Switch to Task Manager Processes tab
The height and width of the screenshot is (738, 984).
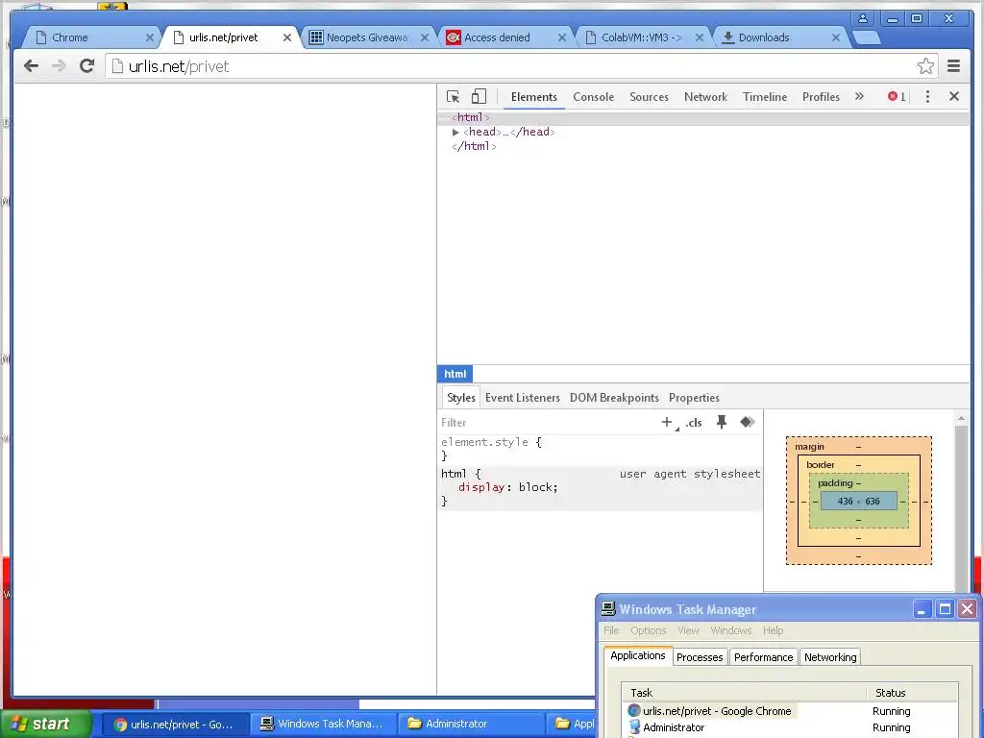pyautogui.click(x=700, y=657)
